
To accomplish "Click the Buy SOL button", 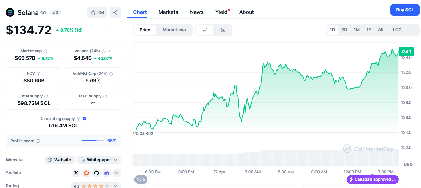I will point(405,10).
